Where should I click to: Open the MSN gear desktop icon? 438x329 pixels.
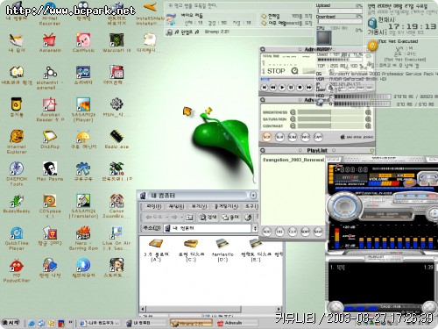(x=117, y=107)
